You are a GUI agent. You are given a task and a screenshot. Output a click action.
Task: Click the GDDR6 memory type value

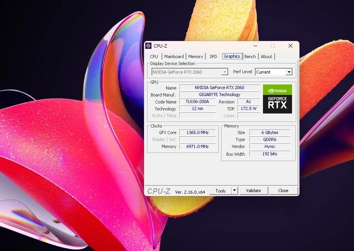coord(270,139)
